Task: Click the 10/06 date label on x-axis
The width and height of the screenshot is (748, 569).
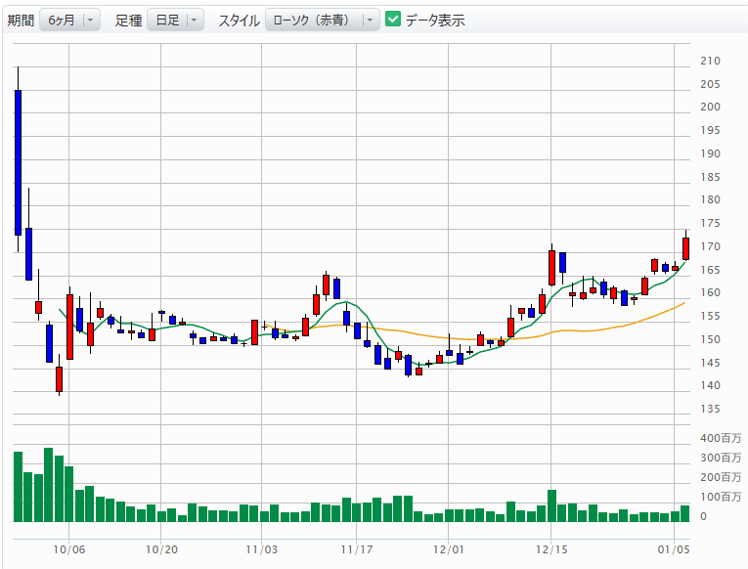Action: (68, 550)
